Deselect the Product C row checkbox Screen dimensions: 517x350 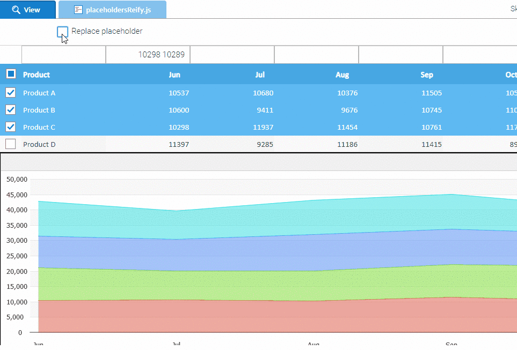11,127
